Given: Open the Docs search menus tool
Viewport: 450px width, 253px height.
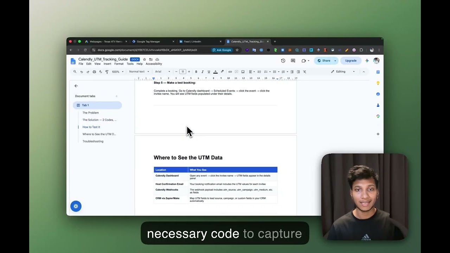Looking at the screenshot, I should tap(75, 72).
